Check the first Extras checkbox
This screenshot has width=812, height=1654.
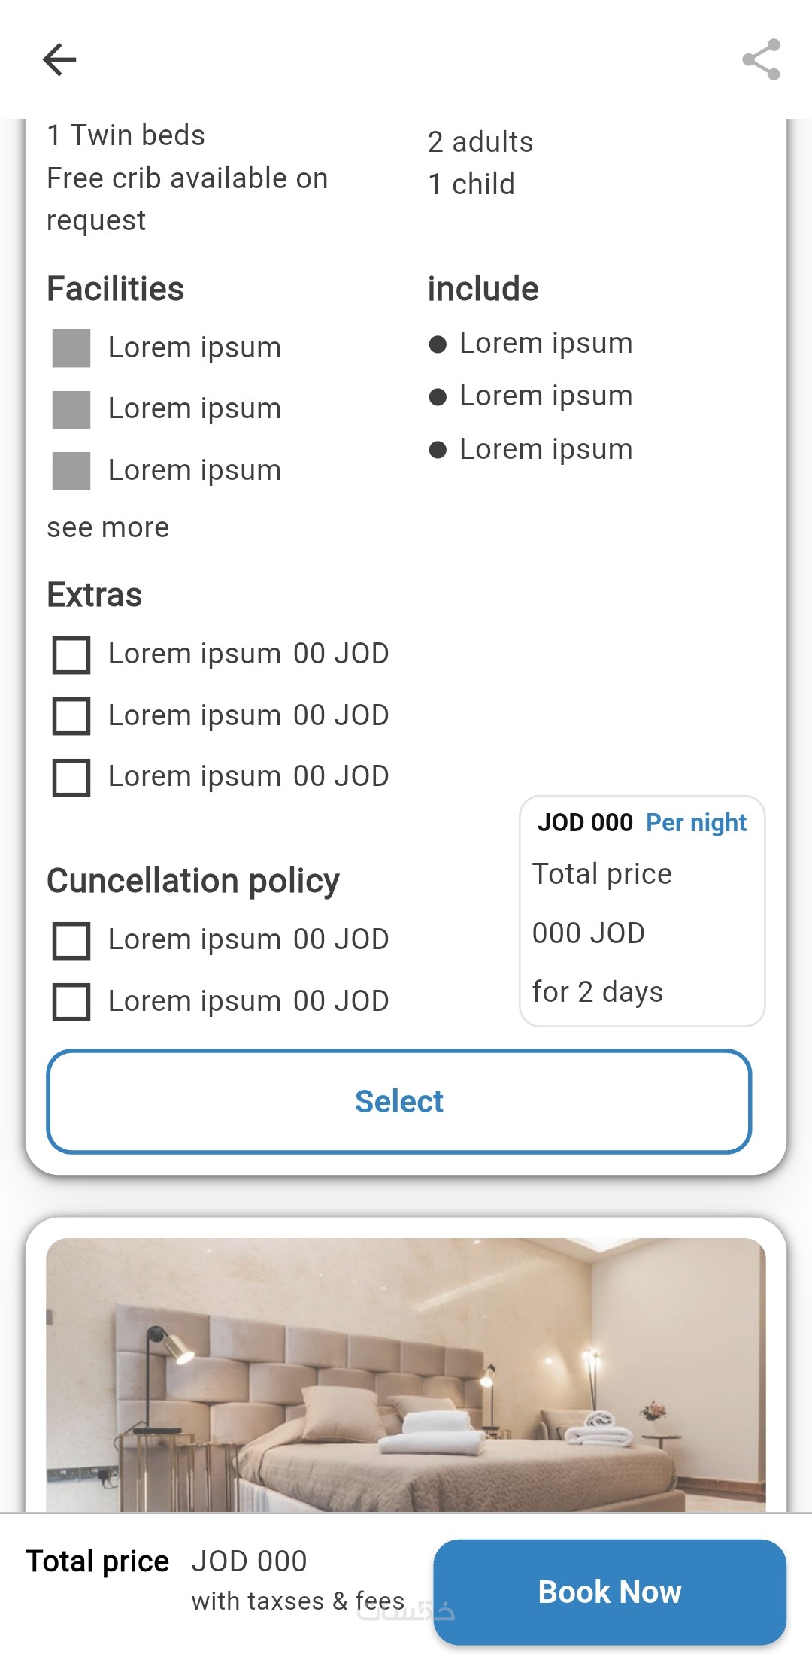(71, 655)
